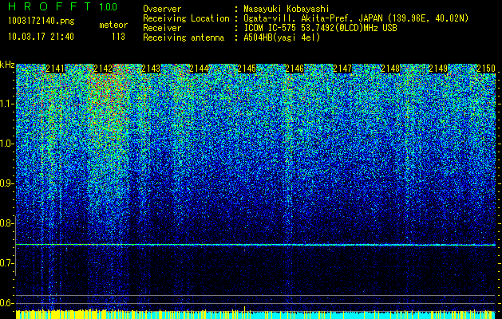The width and height of the screenshot is (502, 319).
Task: Click the date stamp 10.03.17 21:40
Action: coord(41,37)
